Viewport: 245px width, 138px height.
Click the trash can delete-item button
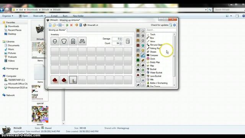pyautogui.click(x=127, y=41)
